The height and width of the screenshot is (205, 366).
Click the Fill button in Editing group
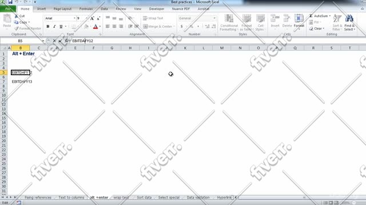coord(315,22)
